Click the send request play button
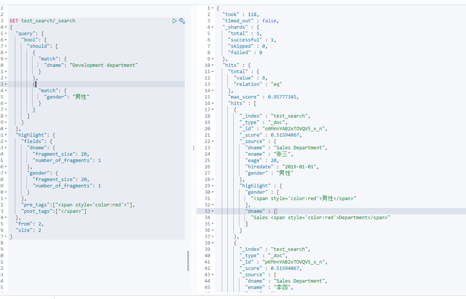 [174, 21]
